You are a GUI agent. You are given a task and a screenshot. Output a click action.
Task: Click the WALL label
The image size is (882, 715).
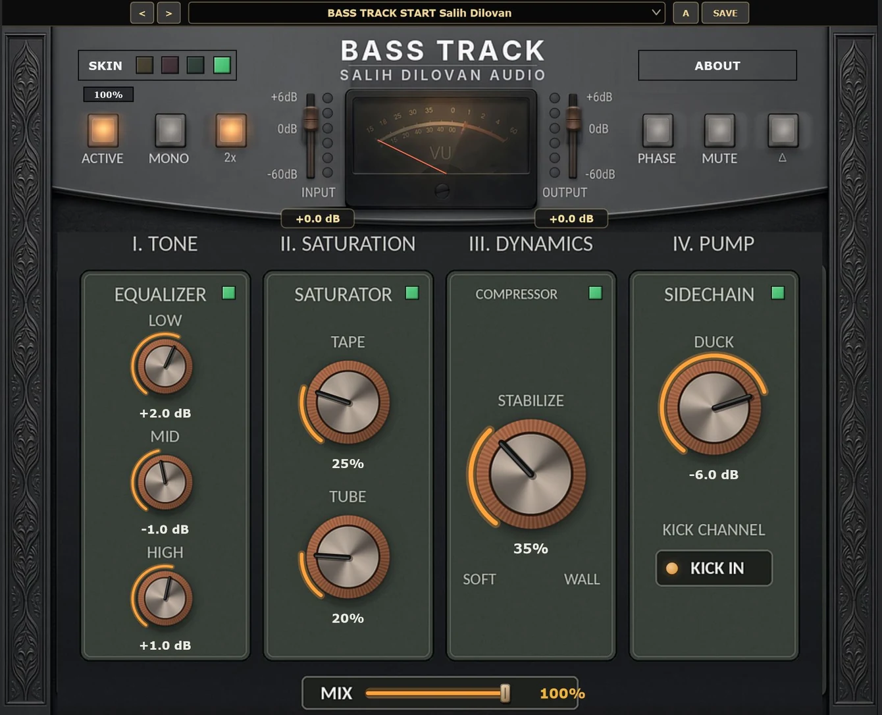[x=582, y=579]
